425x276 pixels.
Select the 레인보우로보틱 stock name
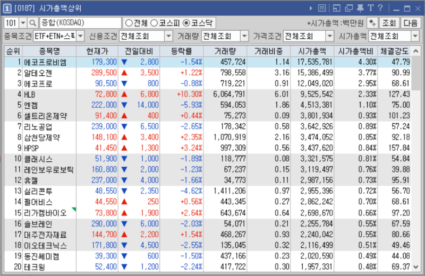point(49,170)
